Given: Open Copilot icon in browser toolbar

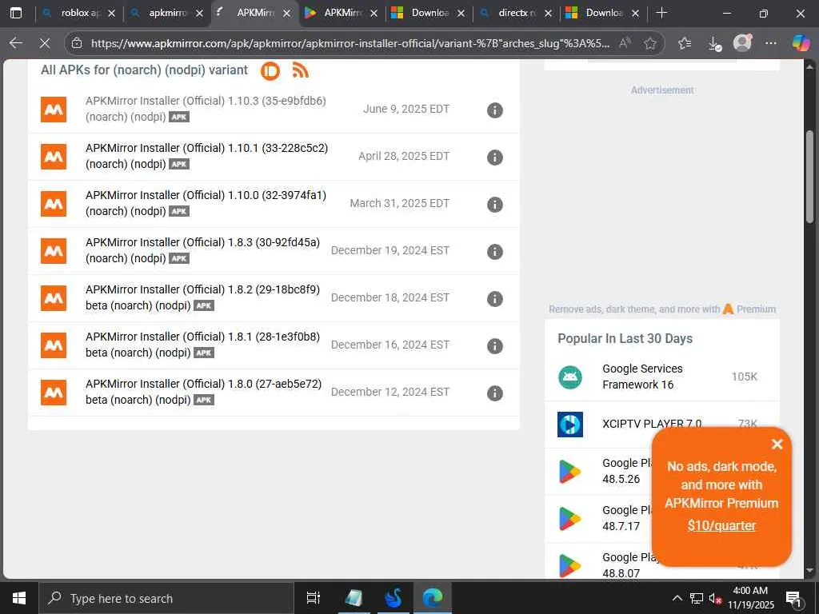Looking at the screenshot, I should [x=800, y=43].
